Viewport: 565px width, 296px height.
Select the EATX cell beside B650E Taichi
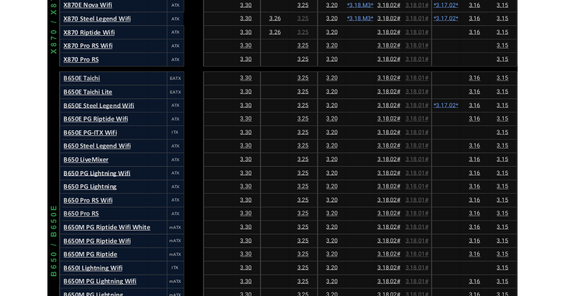[175, 78]
